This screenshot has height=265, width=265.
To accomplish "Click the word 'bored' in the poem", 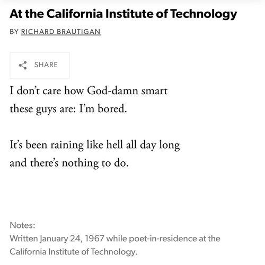I will click(112, 109).
